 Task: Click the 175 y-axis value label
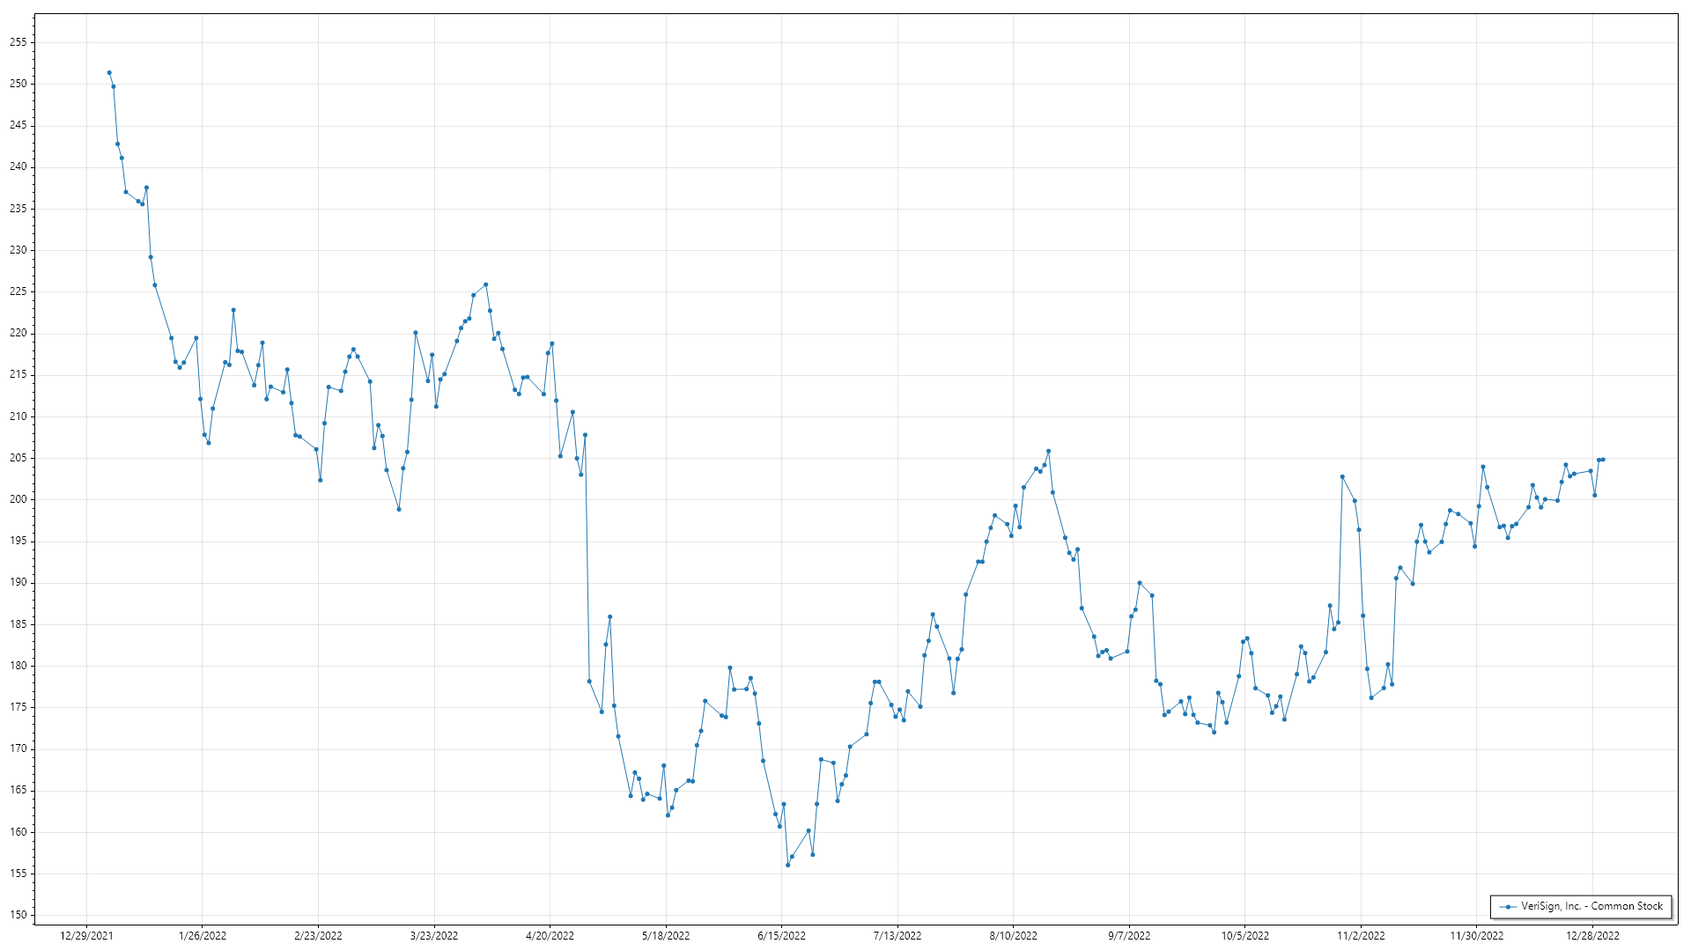[18, 707]
